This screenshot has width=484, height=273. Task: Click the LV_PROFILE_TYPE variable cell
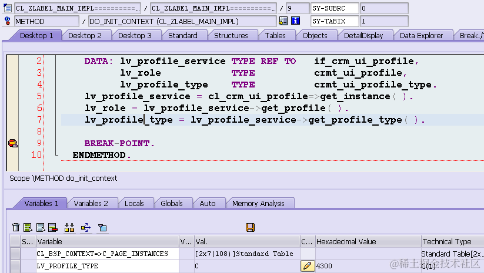tap(108, 266)
